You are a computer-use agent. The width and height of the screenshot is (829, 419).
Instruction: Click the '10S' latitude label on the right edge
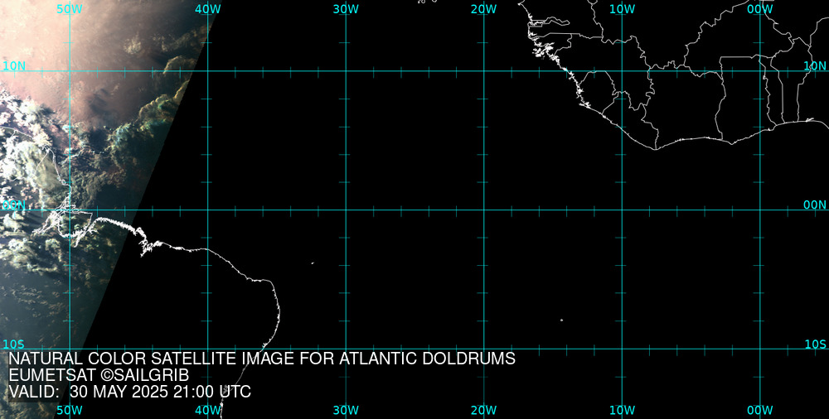[815, 344]
